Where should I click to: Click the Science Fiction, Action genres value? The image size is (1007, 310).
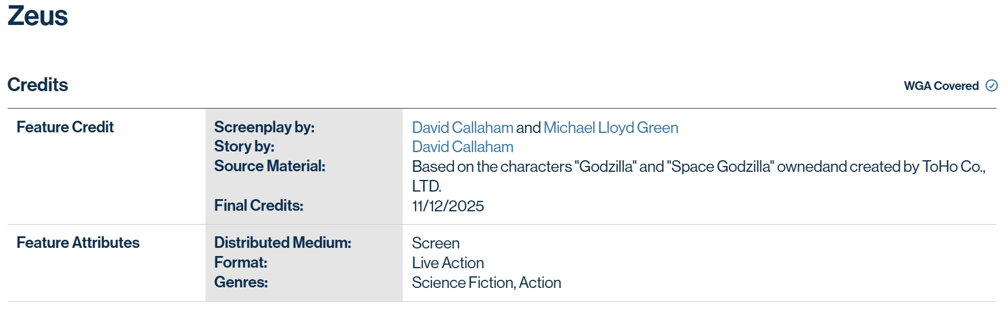pos(486,283)
